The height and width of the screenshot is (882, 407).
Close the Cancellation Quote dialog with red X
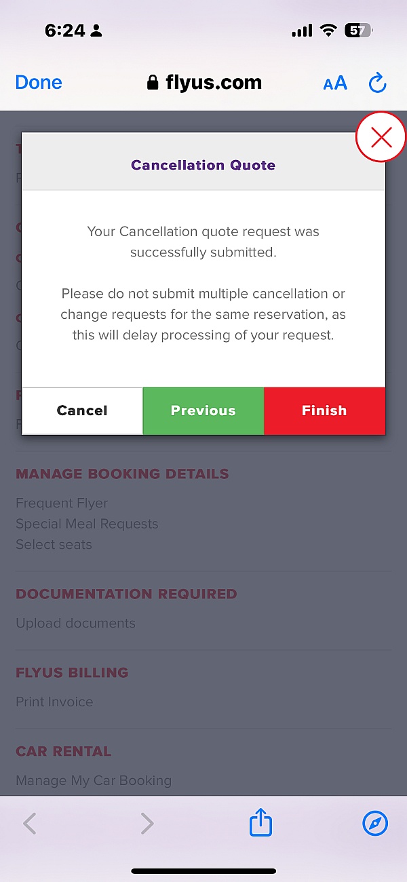[x=381, y=138]
